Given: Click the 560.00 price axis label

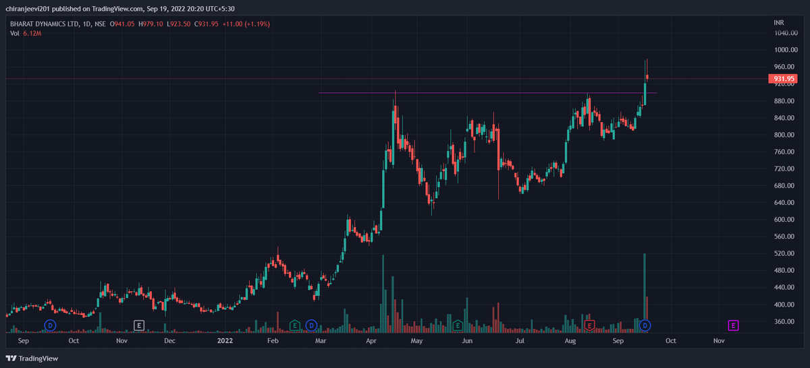Looking at the screenshot, I should pos(784,237).
